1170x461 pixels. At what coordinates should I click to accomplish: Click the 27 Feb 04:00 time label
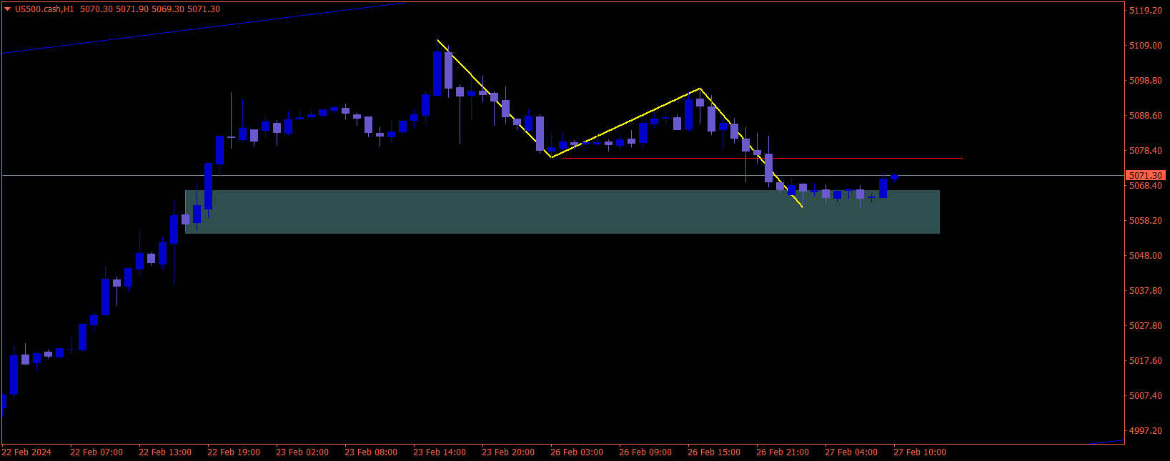pos(851,452)
